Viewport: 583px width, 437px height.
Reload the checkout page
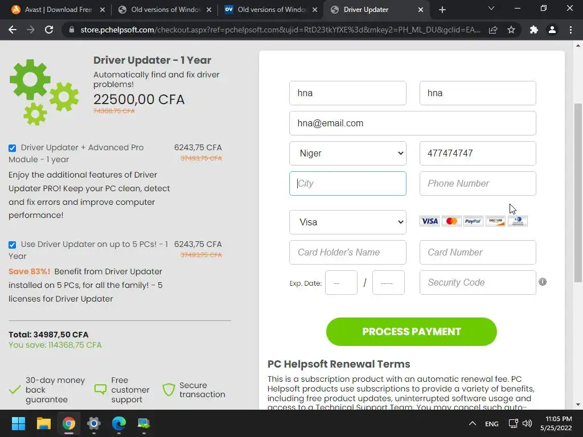[49, 30]
